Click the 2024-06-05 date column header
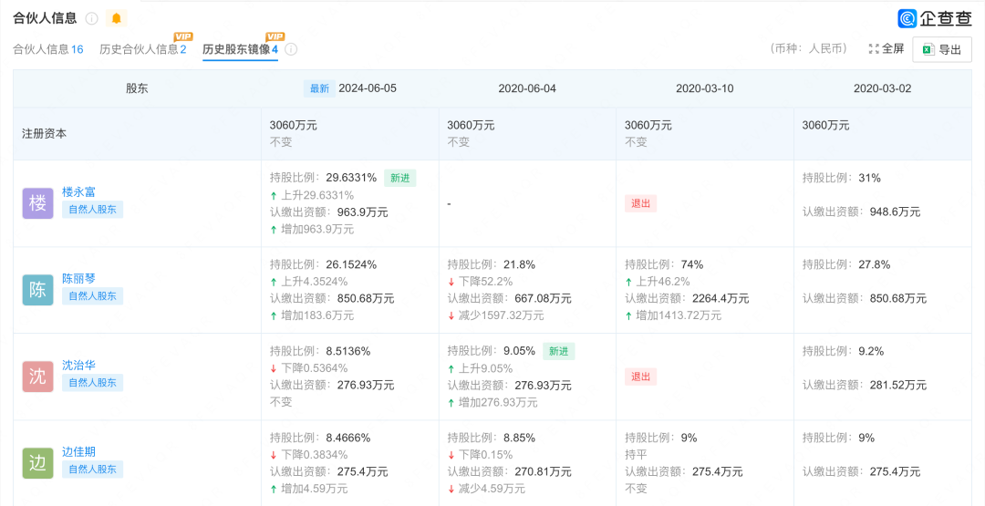Screen dimensions: 985x506 pos(367,88)
